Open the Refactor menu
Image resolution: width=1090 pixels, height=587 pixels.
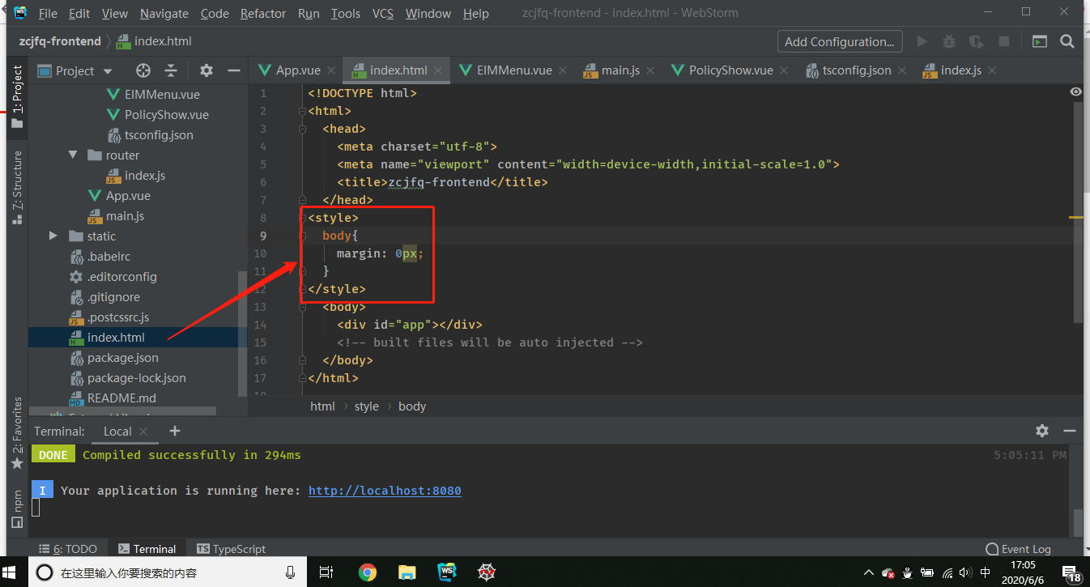pos(262,13)
